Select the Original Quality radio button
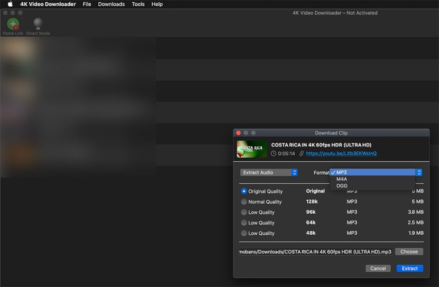439x287 pixels. [x=244, y=191]
